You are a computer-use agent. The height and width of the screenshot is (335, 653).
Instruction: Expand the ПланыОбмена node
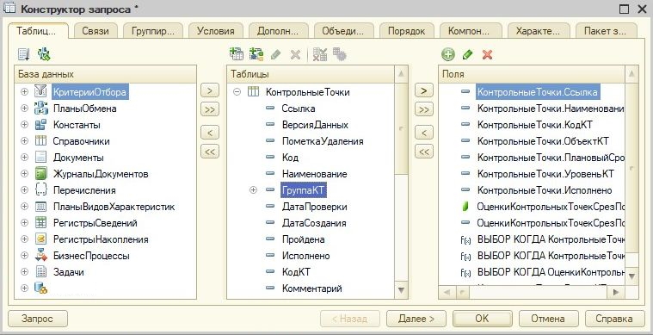click(25, 108)
